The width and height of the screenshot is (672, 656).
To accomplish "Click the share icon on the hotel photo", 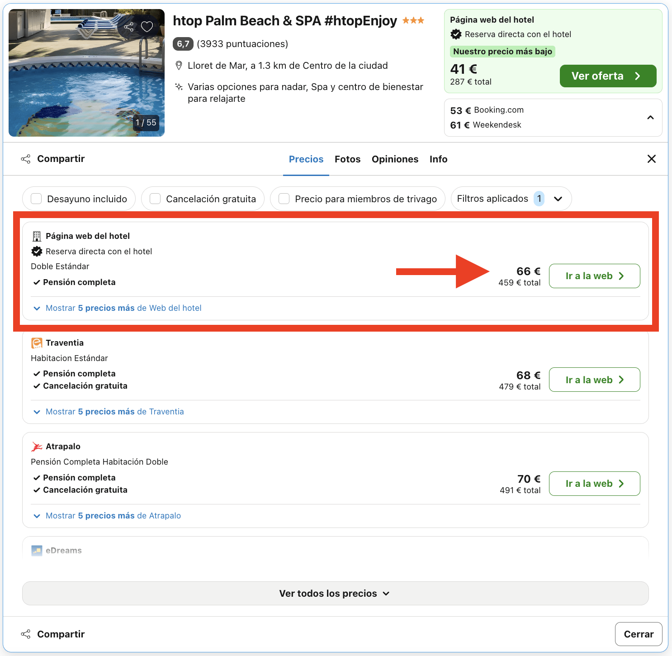I will pyautogui.click(x=129, y=27).
